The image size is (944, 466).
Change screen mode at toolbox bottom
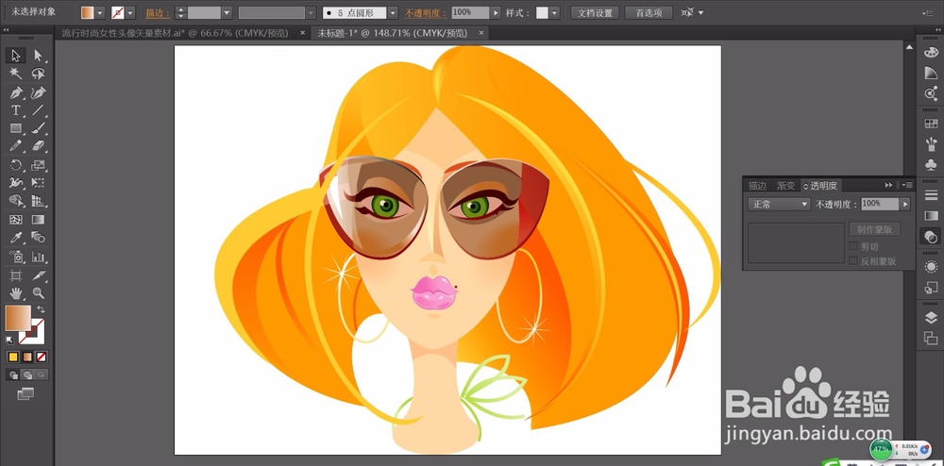coord(25,394)
